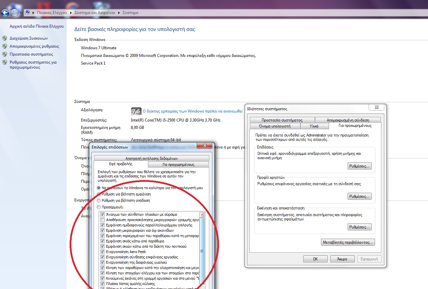Image resolution: width=428 pixels, height=289 pixels.
Task: Toggle Ενεργοποίηση σύνθεσης επιφάνειας εργασίας
Action: pyautogui.click(x=102, y=257)
